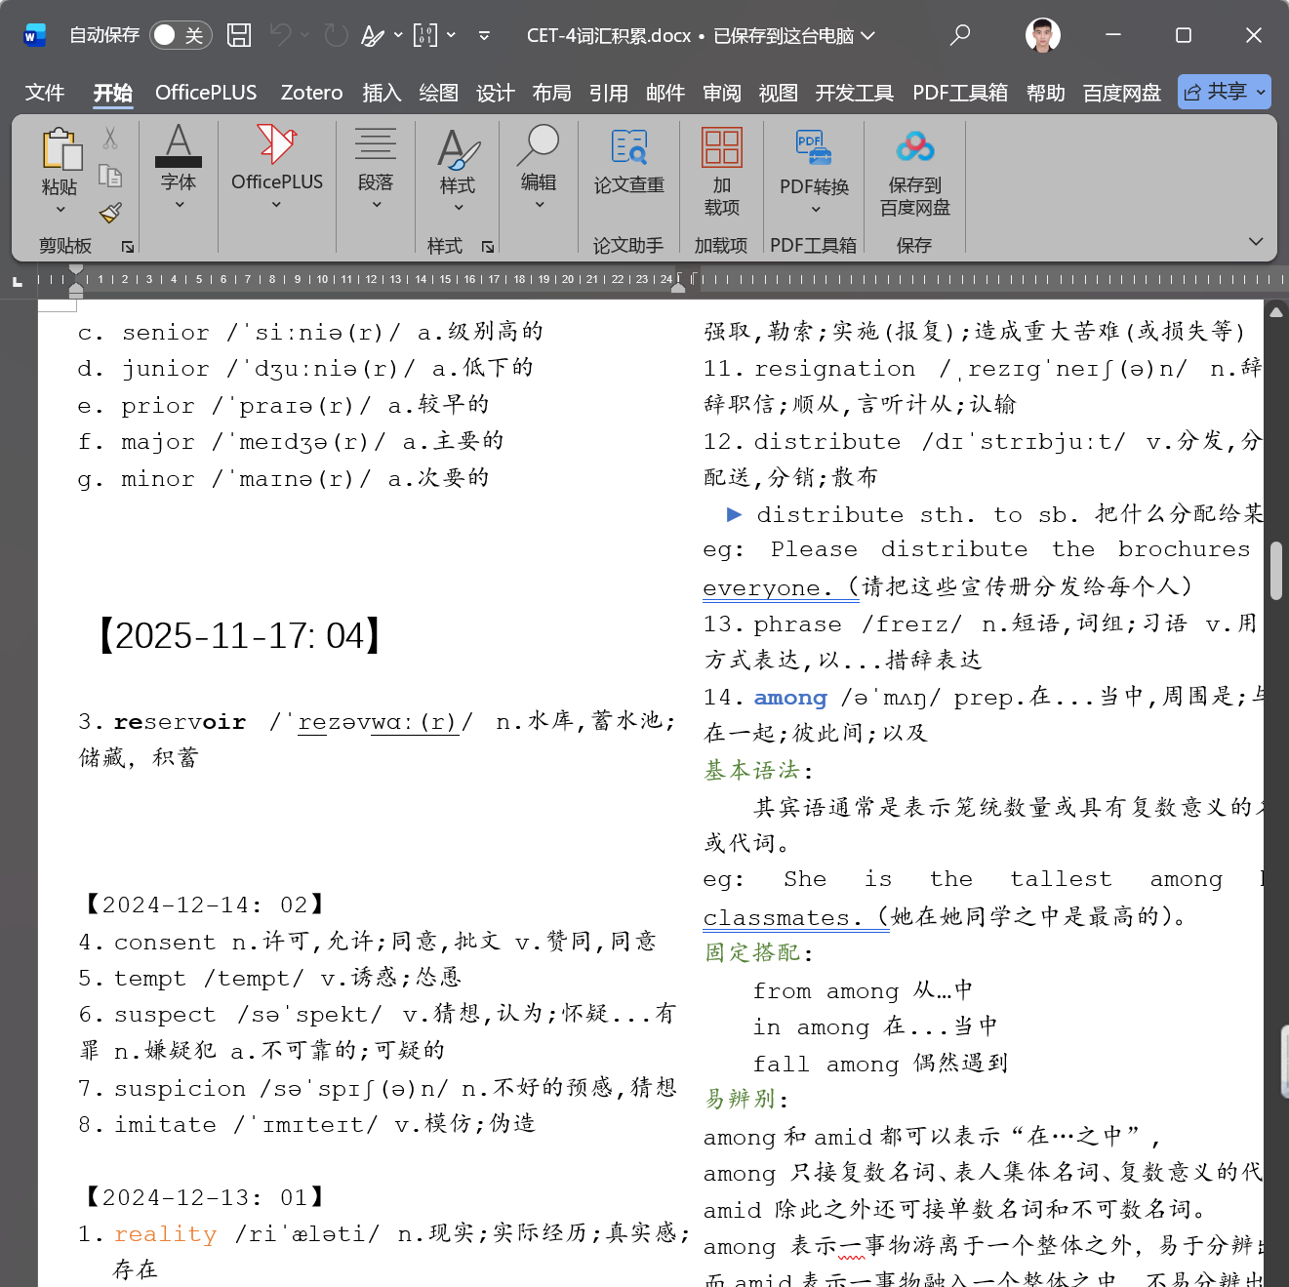The width and height of the screenshot is (1289, 1287).
Task: Click the Redo icon in title bar
Action: [336, 35]
